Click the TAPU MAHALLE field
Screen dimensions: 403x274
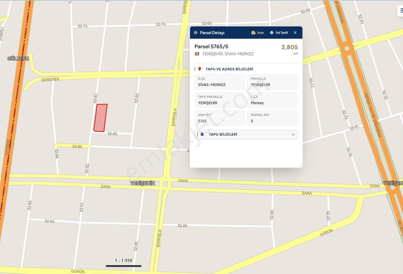[x=220, y=100]
